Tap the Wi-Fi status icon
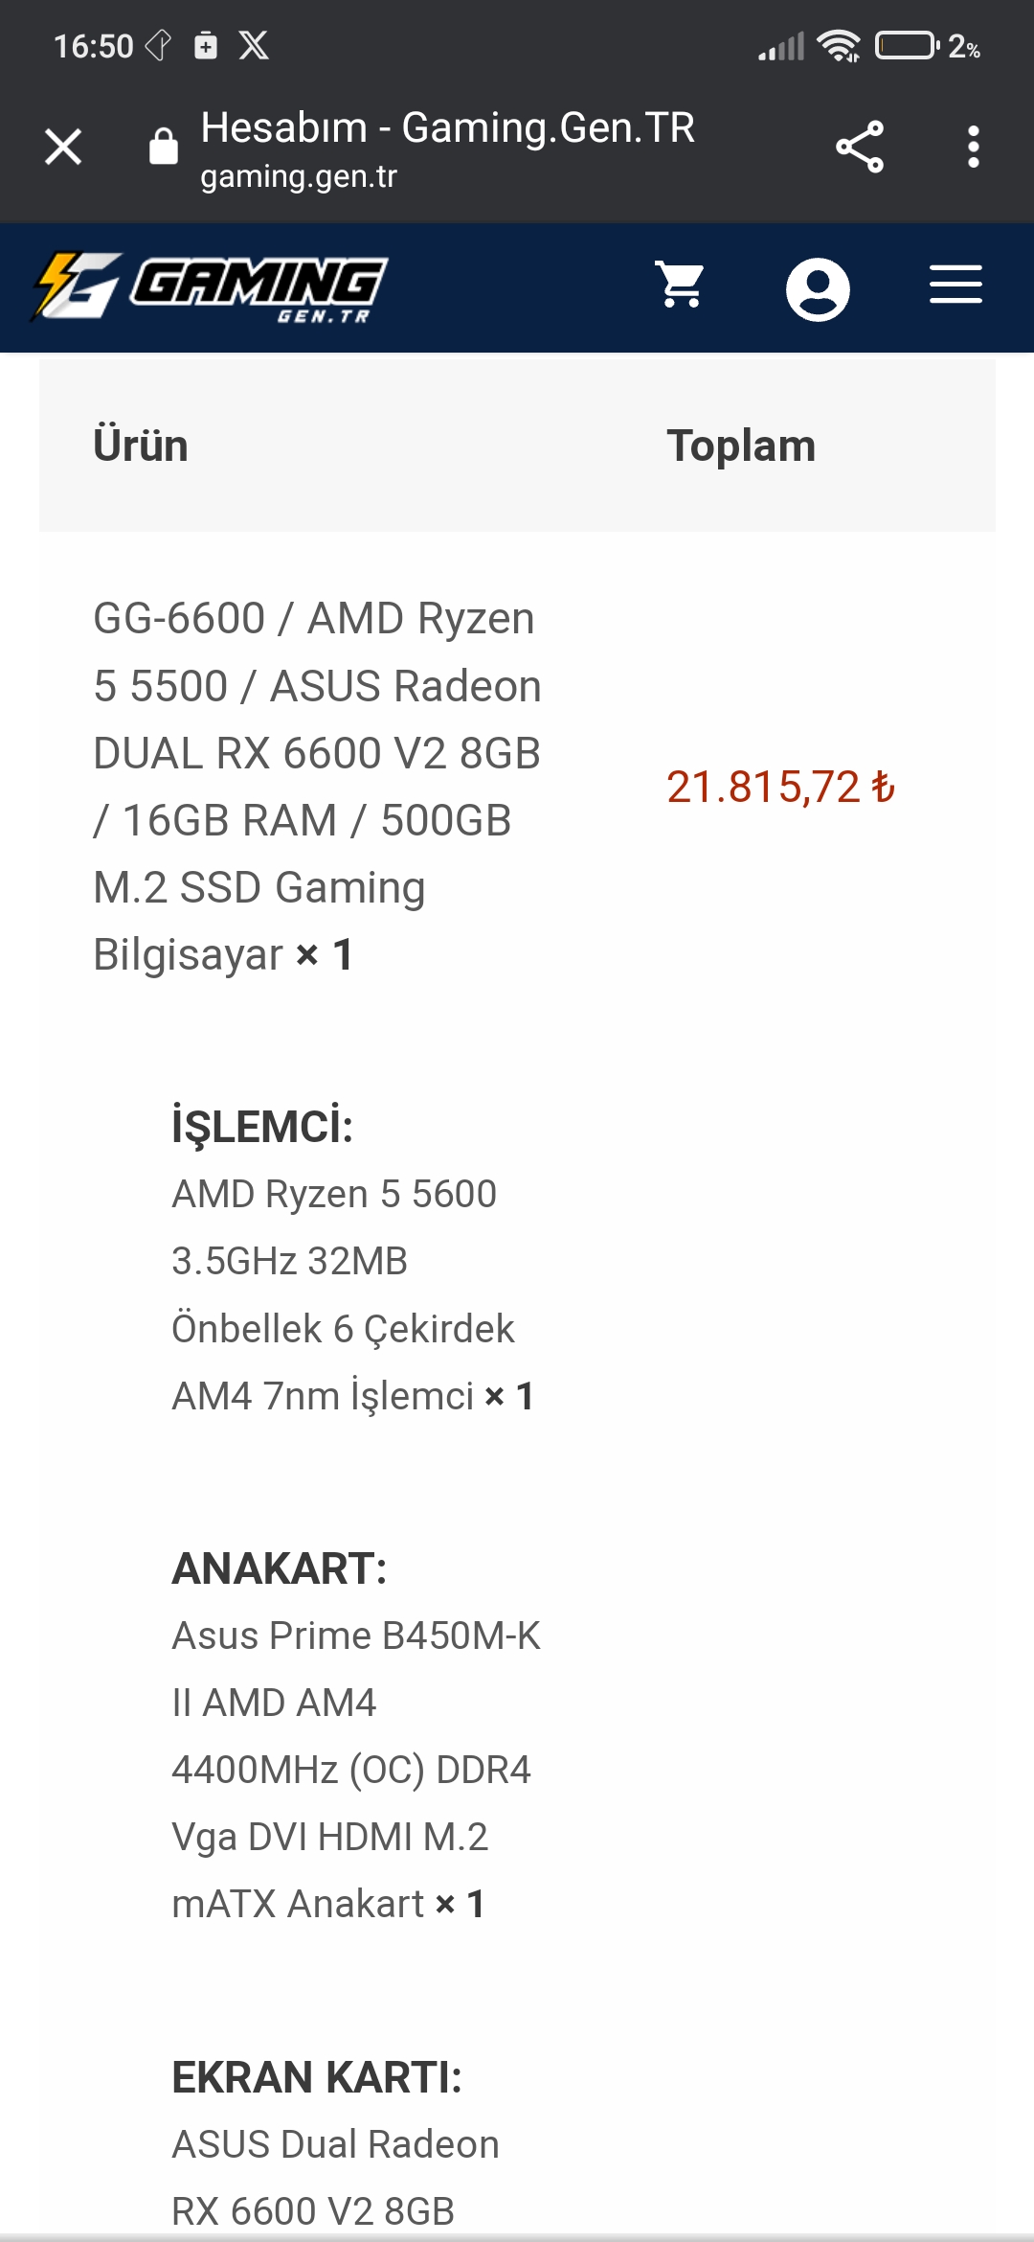This screenshot has width=1034, height=2242. [838, 45]
